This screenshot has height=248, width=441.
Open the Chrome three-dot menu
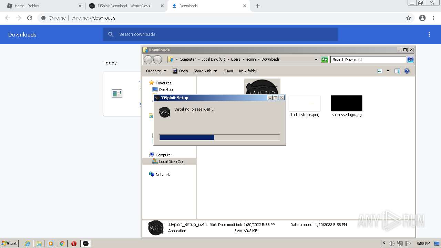[434, 18]
